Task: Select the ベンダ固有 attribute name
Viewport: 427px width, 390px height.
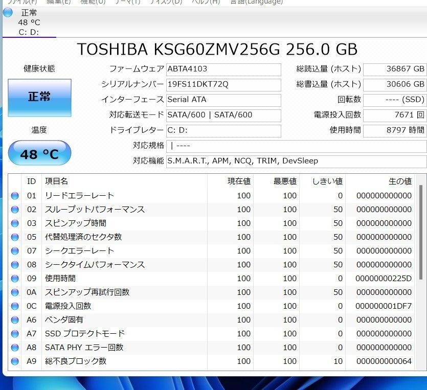Action: click(x=64, y=320)
